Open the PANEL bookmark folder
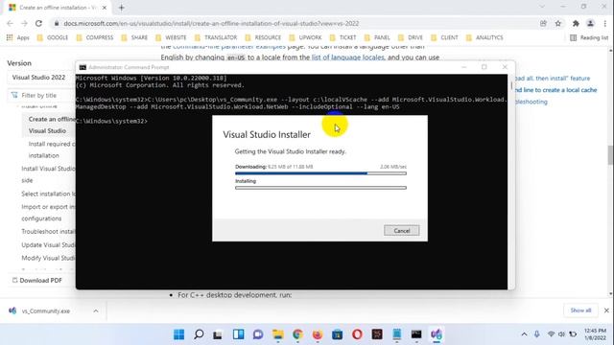614x345 pixels. pyautogui.click(x=377, y=37)
